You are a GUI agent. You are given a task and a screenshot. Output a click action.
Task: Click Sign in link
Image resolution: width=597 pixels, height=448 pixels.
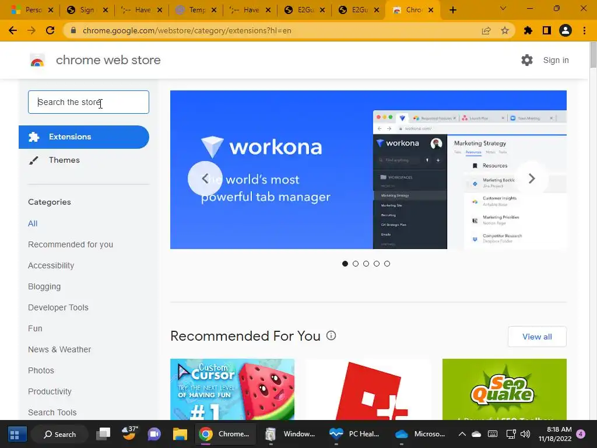coord(556,60)
